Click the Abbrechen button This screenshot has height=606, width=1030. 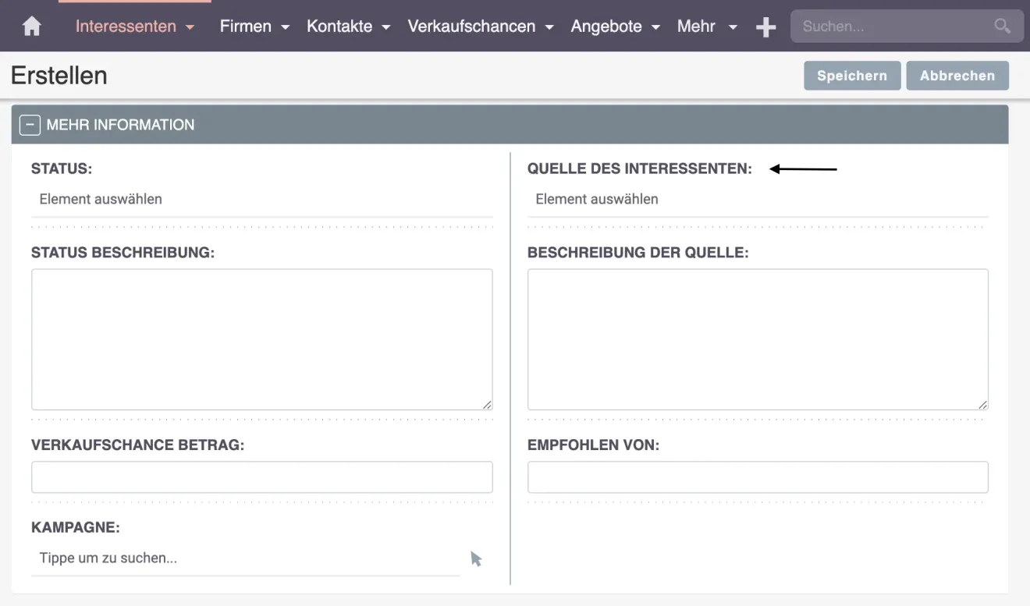tap(957, 75)
